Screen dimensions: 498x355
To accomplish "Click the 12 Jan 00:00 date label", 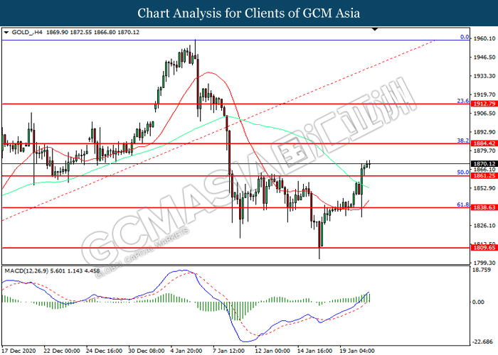I will point(272,351).
